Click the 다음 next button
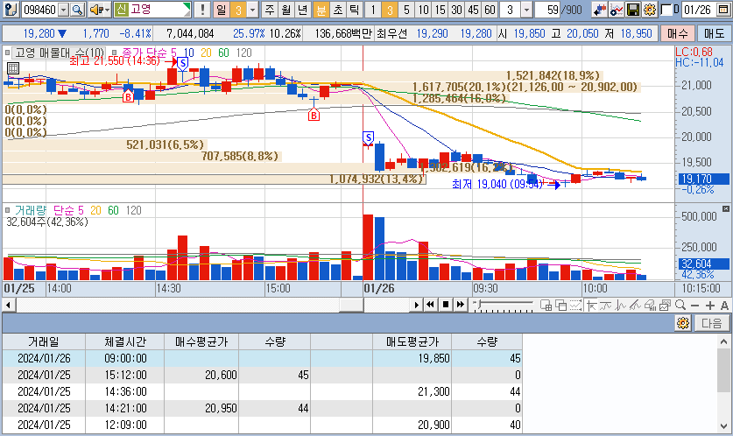733x436 pixels. tap(711, 323)
